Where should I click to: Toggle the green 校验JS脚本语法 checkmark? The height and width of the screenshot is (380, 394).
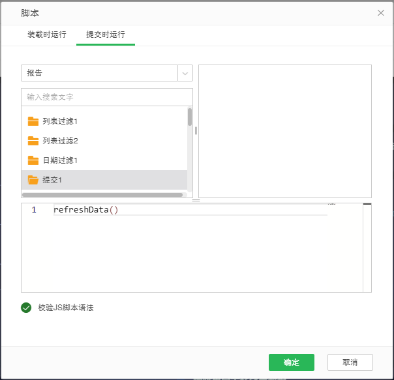coord(26,308)
